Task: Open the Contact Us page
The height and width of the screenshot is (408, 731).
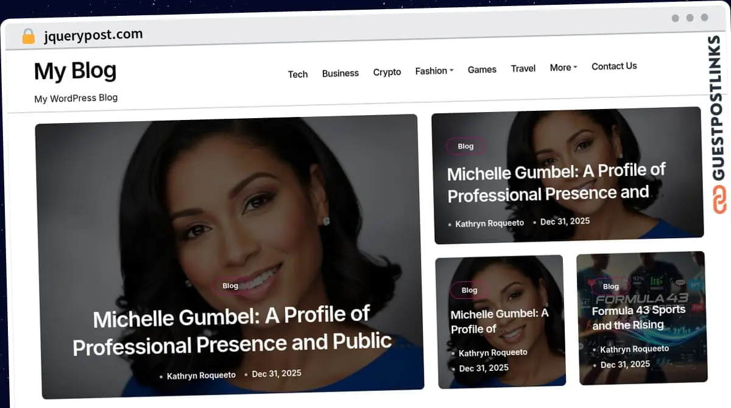Action: coord(614,66)
